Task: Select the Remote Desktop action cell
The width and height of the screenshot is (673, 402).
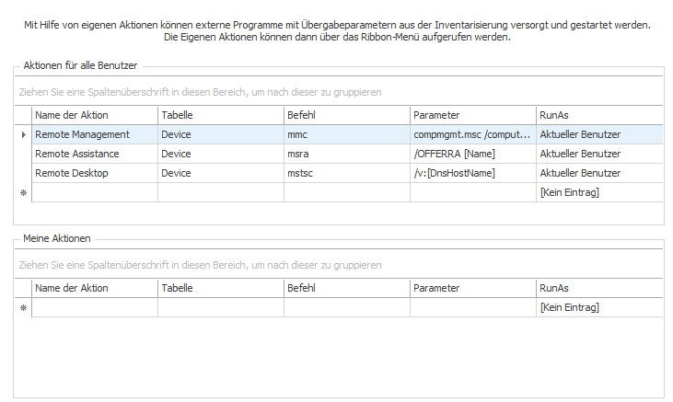Action: pyautogui.click(x=95, y=173)
